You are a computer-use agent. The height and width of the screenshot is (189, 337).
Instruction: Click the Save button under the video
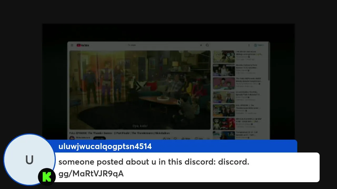199,138
